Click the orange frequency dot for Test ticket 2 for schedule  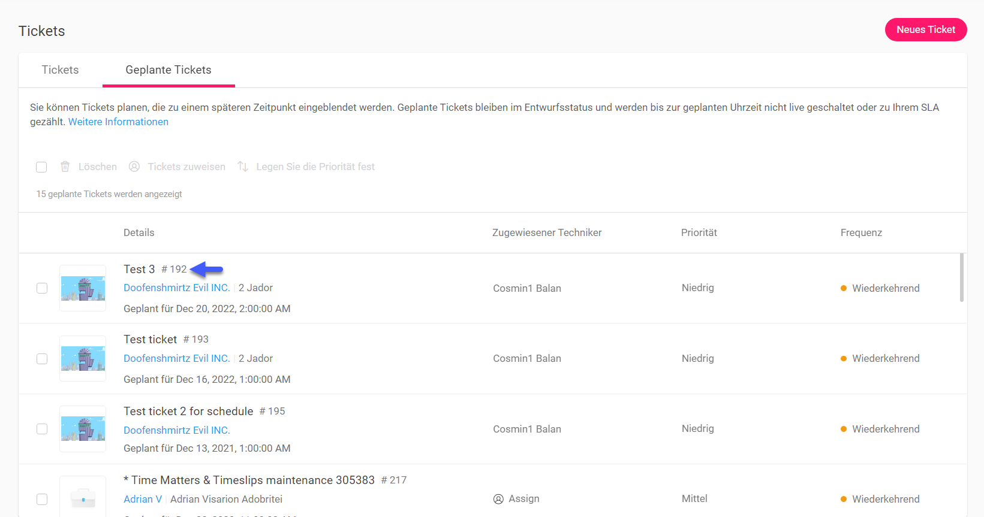(x=844, y=429)
